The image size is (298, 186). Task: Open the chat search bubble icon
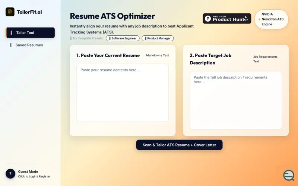coord(289,175)
